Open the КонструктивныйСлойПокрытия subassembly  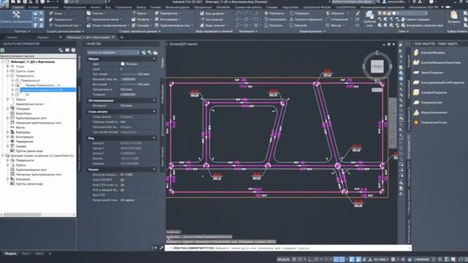[x=439, y=83]
